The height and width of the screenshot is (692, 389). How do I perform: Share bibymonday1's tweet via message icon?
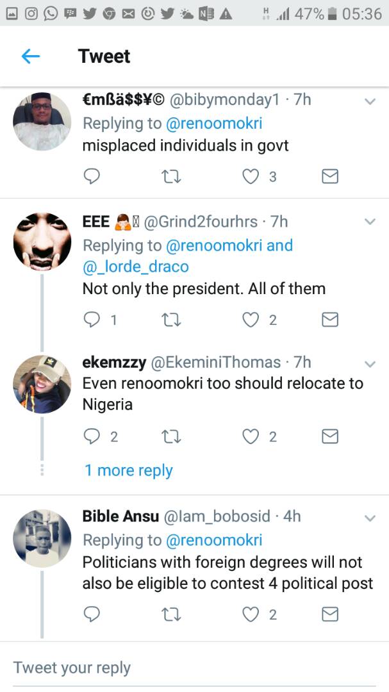pos(329,176)
